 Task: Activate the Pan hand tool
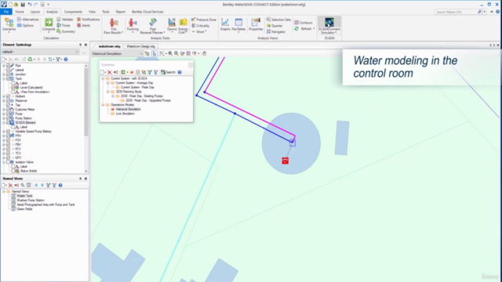(x=204, y=53)
